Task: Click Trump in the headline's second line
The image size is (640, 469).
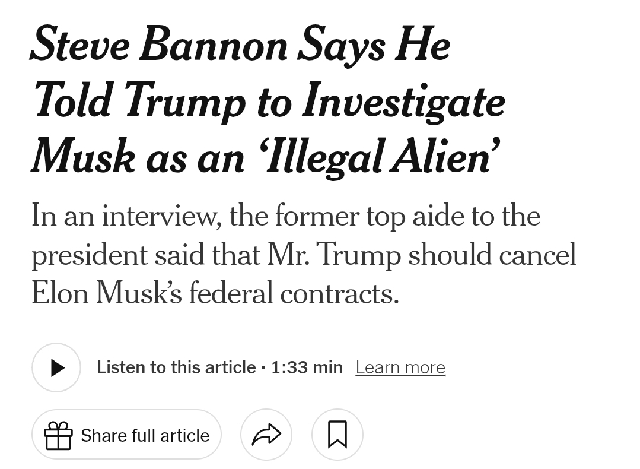Action: (184, 102)
